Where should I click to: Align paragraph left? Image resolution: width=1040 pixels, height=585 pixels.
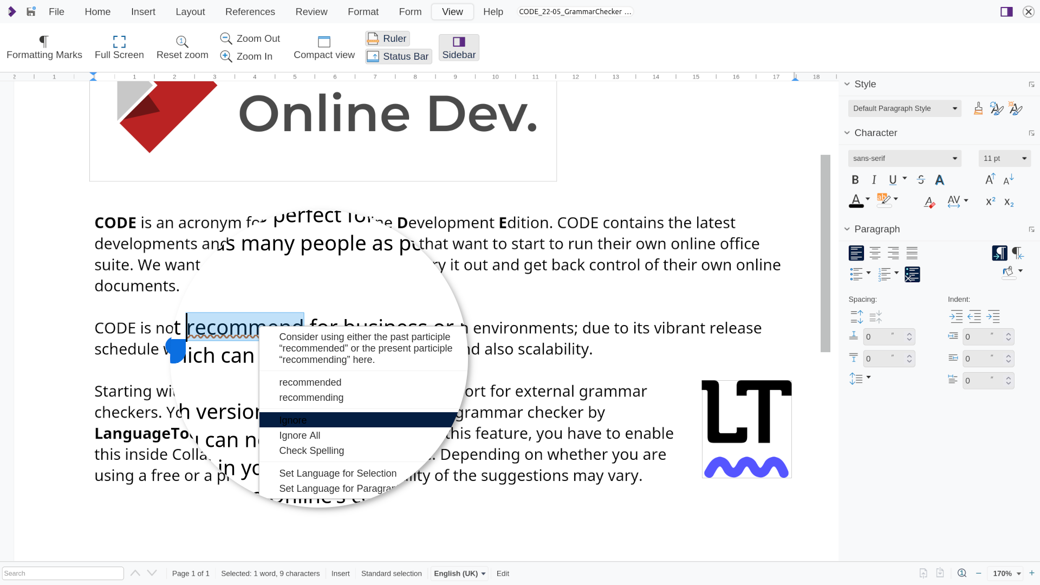pos(856,253)
